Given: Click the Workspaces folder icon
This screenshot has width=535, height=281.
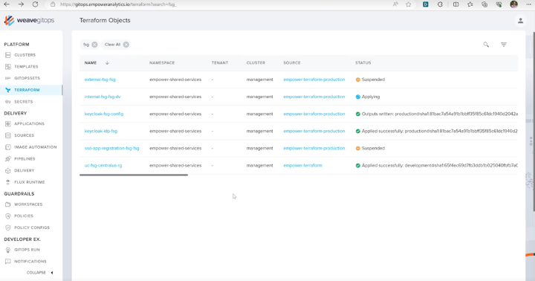Looking at the screenshot, I should 8,204.
